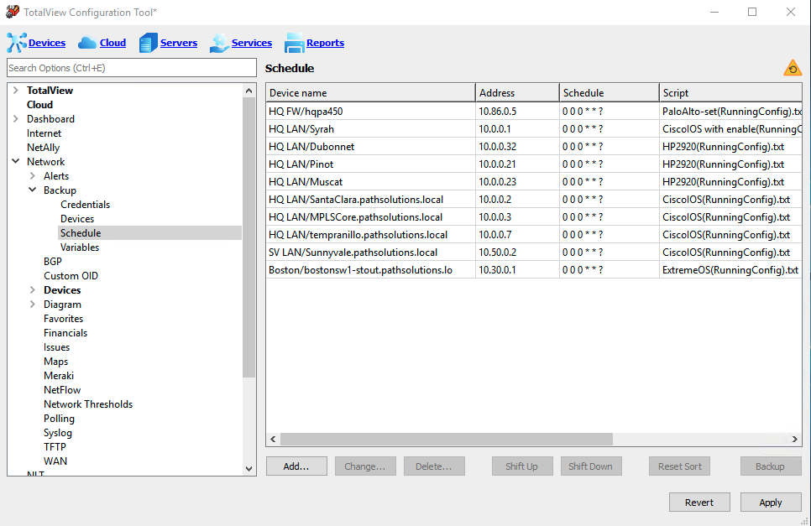Select Credentials under Backup
This screenshot has height=526, width=811.
coord(86,205)
